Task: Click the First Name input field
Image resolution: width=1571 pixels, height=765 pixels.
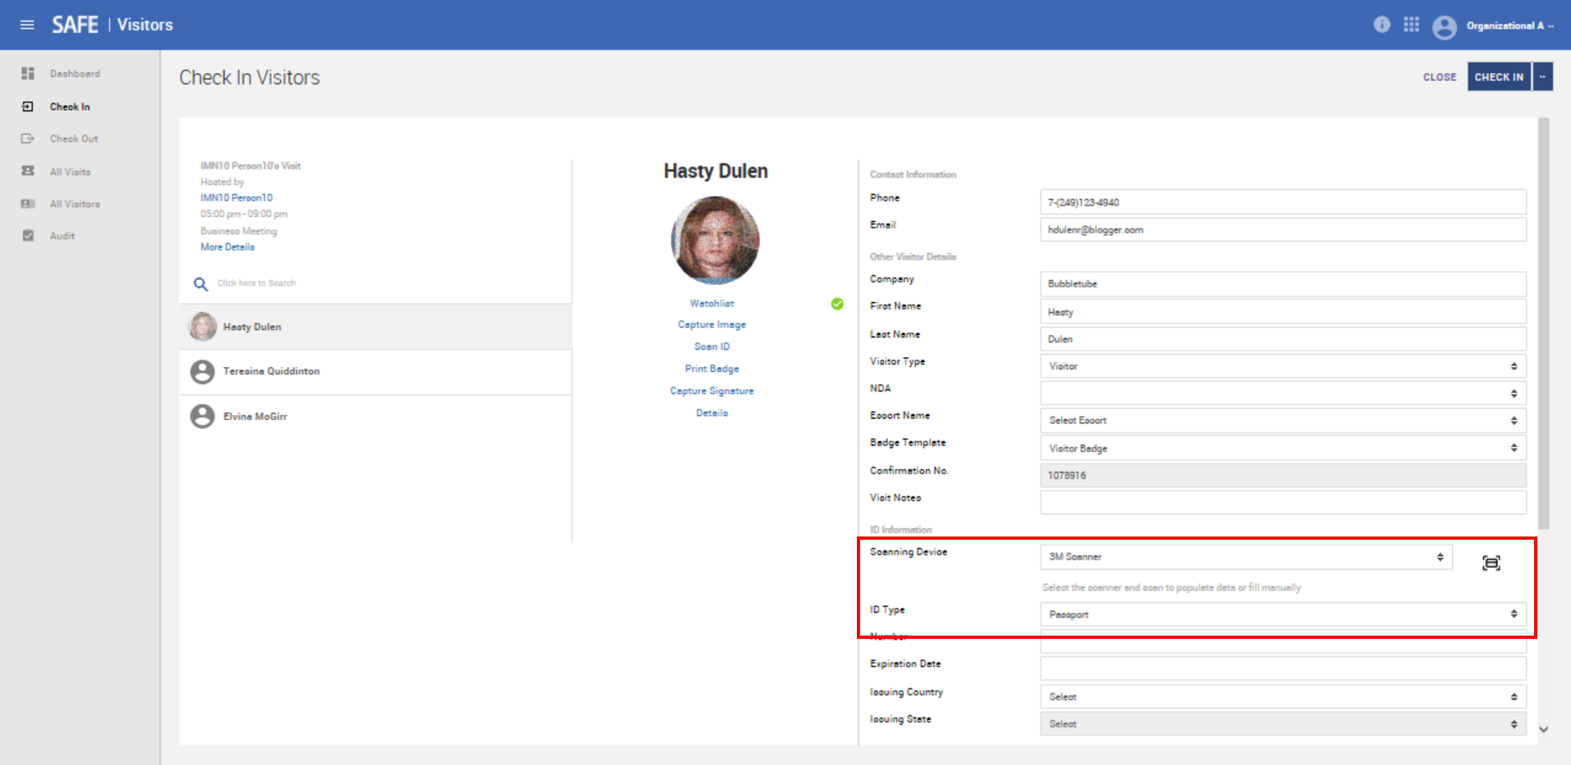Action: pos(1283,311)
